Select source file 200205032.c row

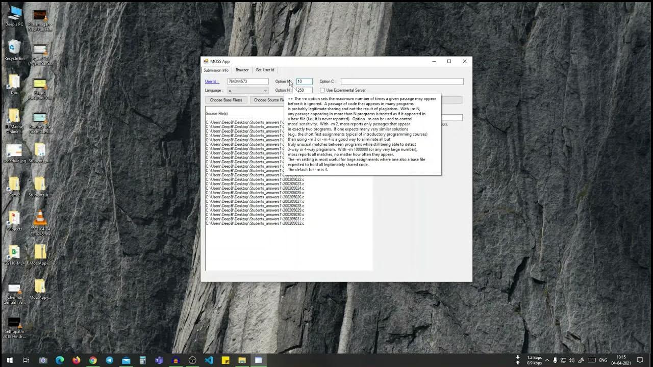click(x=255, y=223)
